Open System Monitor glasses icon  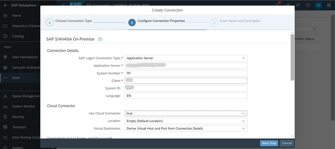5,106
